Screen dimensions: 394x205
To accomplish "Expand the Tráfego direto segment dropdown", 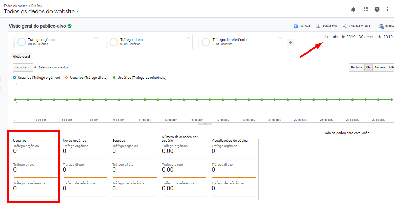I will click(x=188, y=38).
